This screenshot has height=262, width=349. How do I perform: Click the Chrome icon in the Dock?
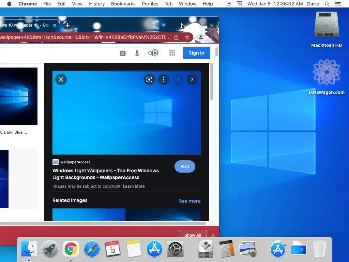(71, 249)
